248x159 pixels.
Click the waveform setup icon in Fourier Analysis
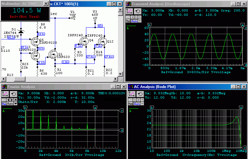pyautogui.click(x=5, y=94)
